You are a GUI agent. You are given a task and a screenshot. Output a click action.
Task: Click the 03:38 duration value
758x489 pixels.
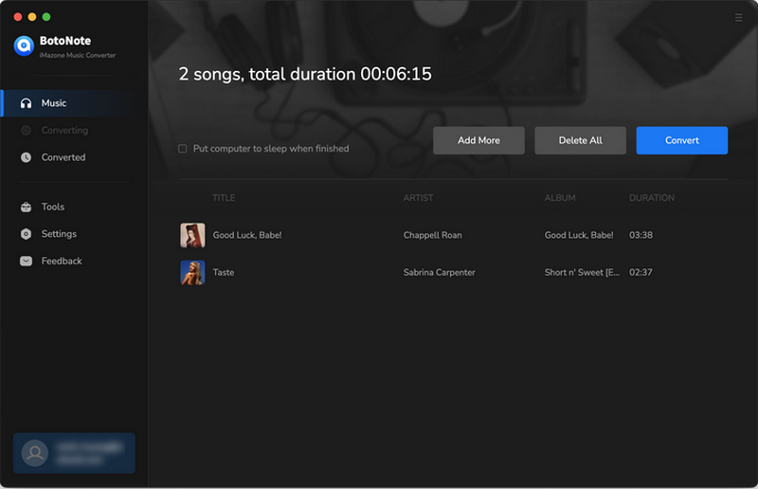coord(641,235)
